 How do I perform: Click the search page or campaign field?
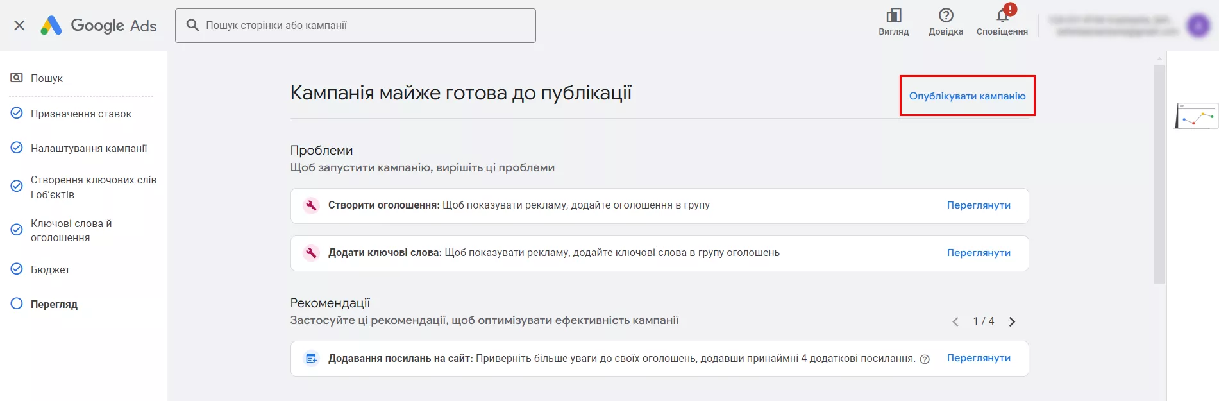(355, 26)
